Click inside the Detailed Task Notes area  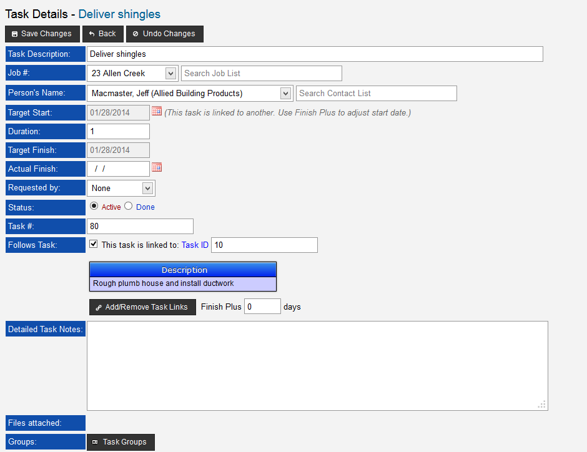[317, 365]
